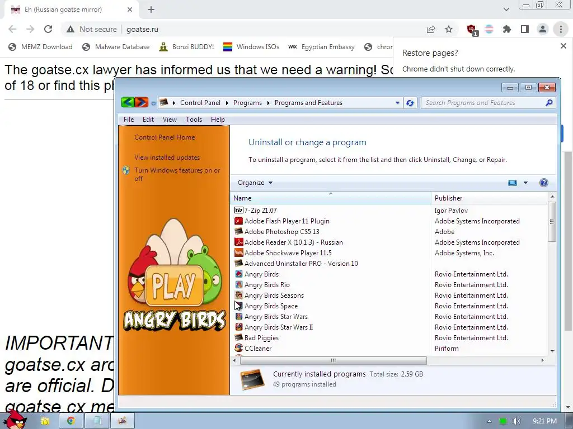The width and height of the screenshot is (573, 429).
Task: Click the volume speaker tray icon
Action: [516, 421]
